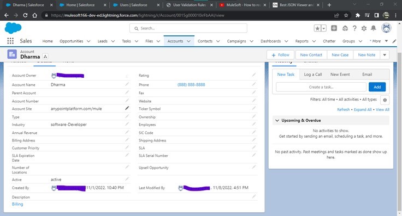Screen dimensions: 402x216
Task: Edit Description field pencil icon
Action: click(x=253, y=196)
